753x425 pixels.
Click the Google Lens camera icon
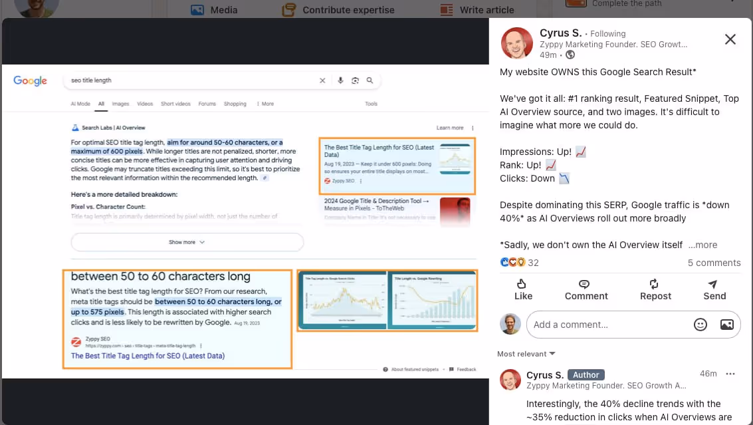[x=355, y=80]
